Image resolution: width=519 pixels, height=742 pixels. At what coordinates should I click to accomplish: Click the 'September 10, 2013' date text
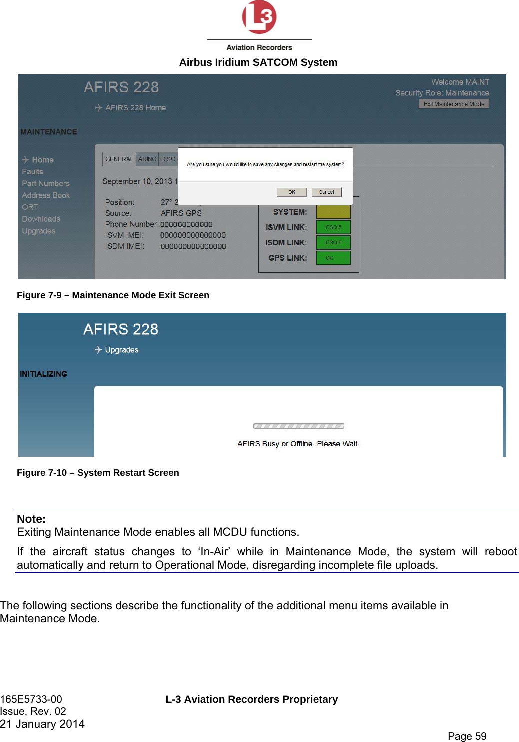(137, 181)
